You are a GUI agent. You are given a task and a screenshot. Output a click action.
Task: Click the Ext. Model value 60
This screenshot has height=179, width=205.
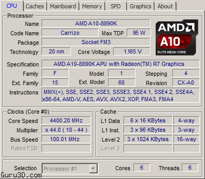tap(121, 83)
